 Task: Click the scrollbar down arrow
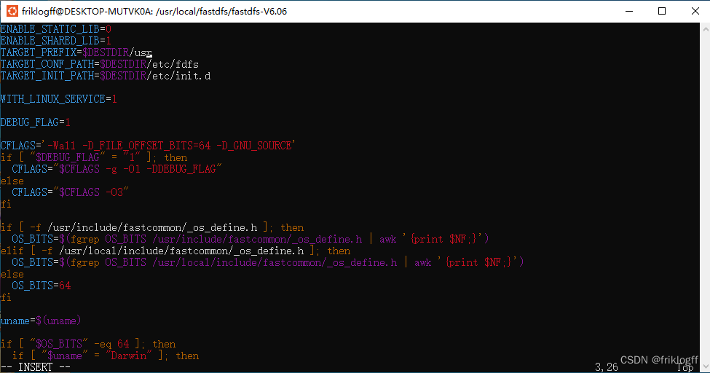click(x=706, y=366)
